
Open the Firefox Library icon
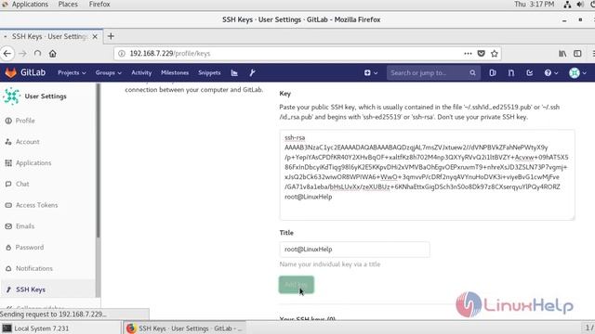(x=562, y=54)
